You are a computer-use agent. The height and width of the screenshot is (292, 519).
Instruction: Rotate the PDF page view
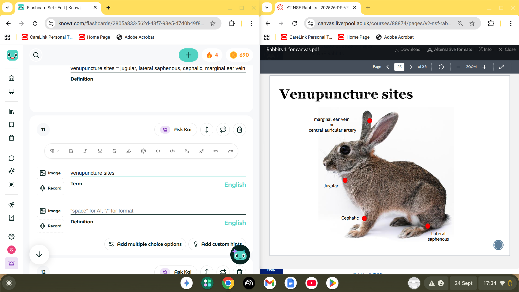coord(441,67)
